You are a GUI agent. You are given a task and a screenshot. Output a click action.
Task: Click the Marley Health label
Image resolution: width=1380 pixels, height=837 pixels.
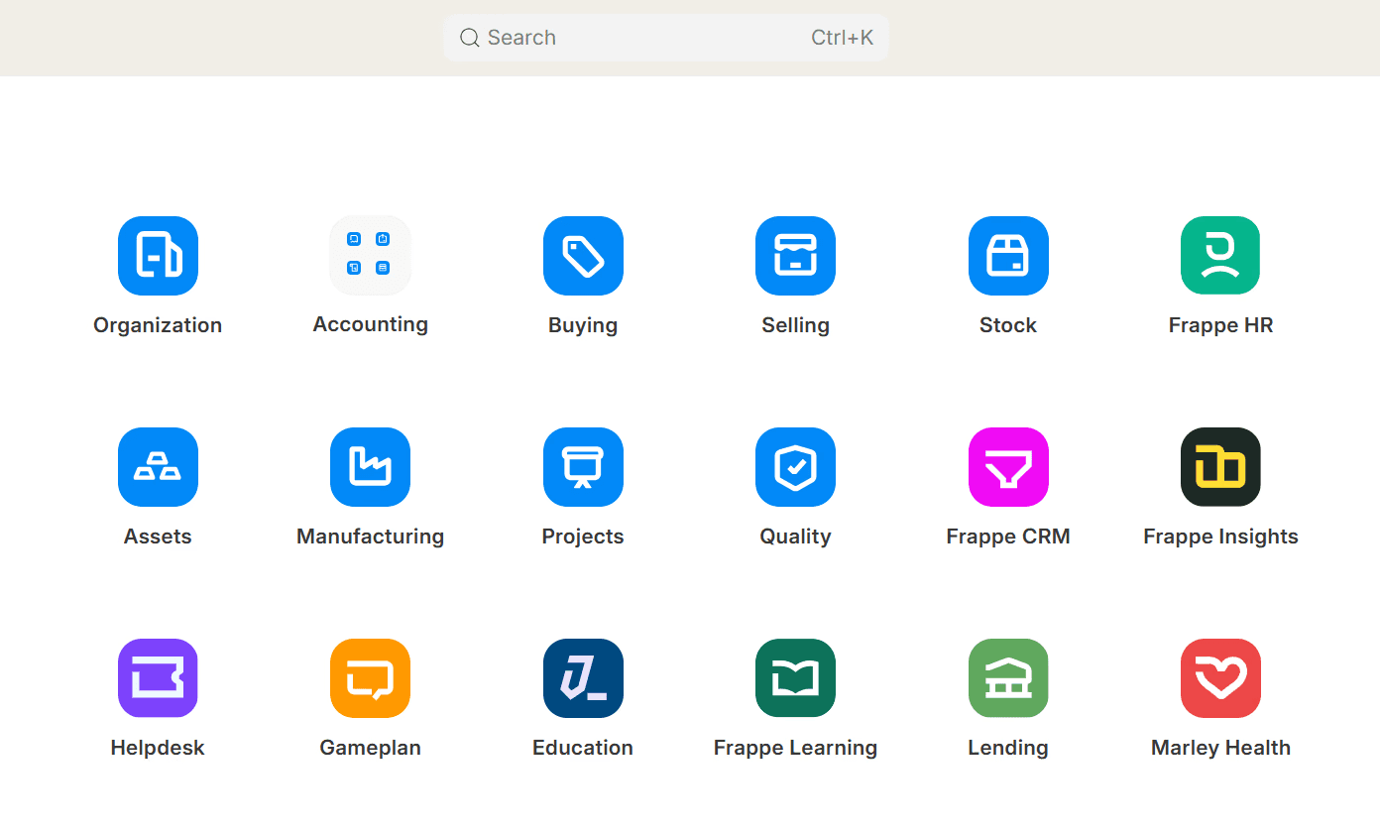(x=1220, y=748)
